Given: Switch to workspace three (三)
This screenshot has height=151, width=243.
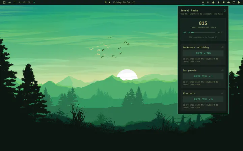Looking at the screenshot, I should pos(19,2).
